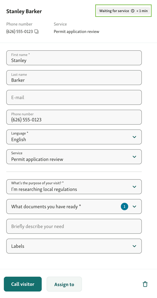Viewport: 157px width, 298px height.
Task: Click the clock icon in status badge
Action: point(133,11)
